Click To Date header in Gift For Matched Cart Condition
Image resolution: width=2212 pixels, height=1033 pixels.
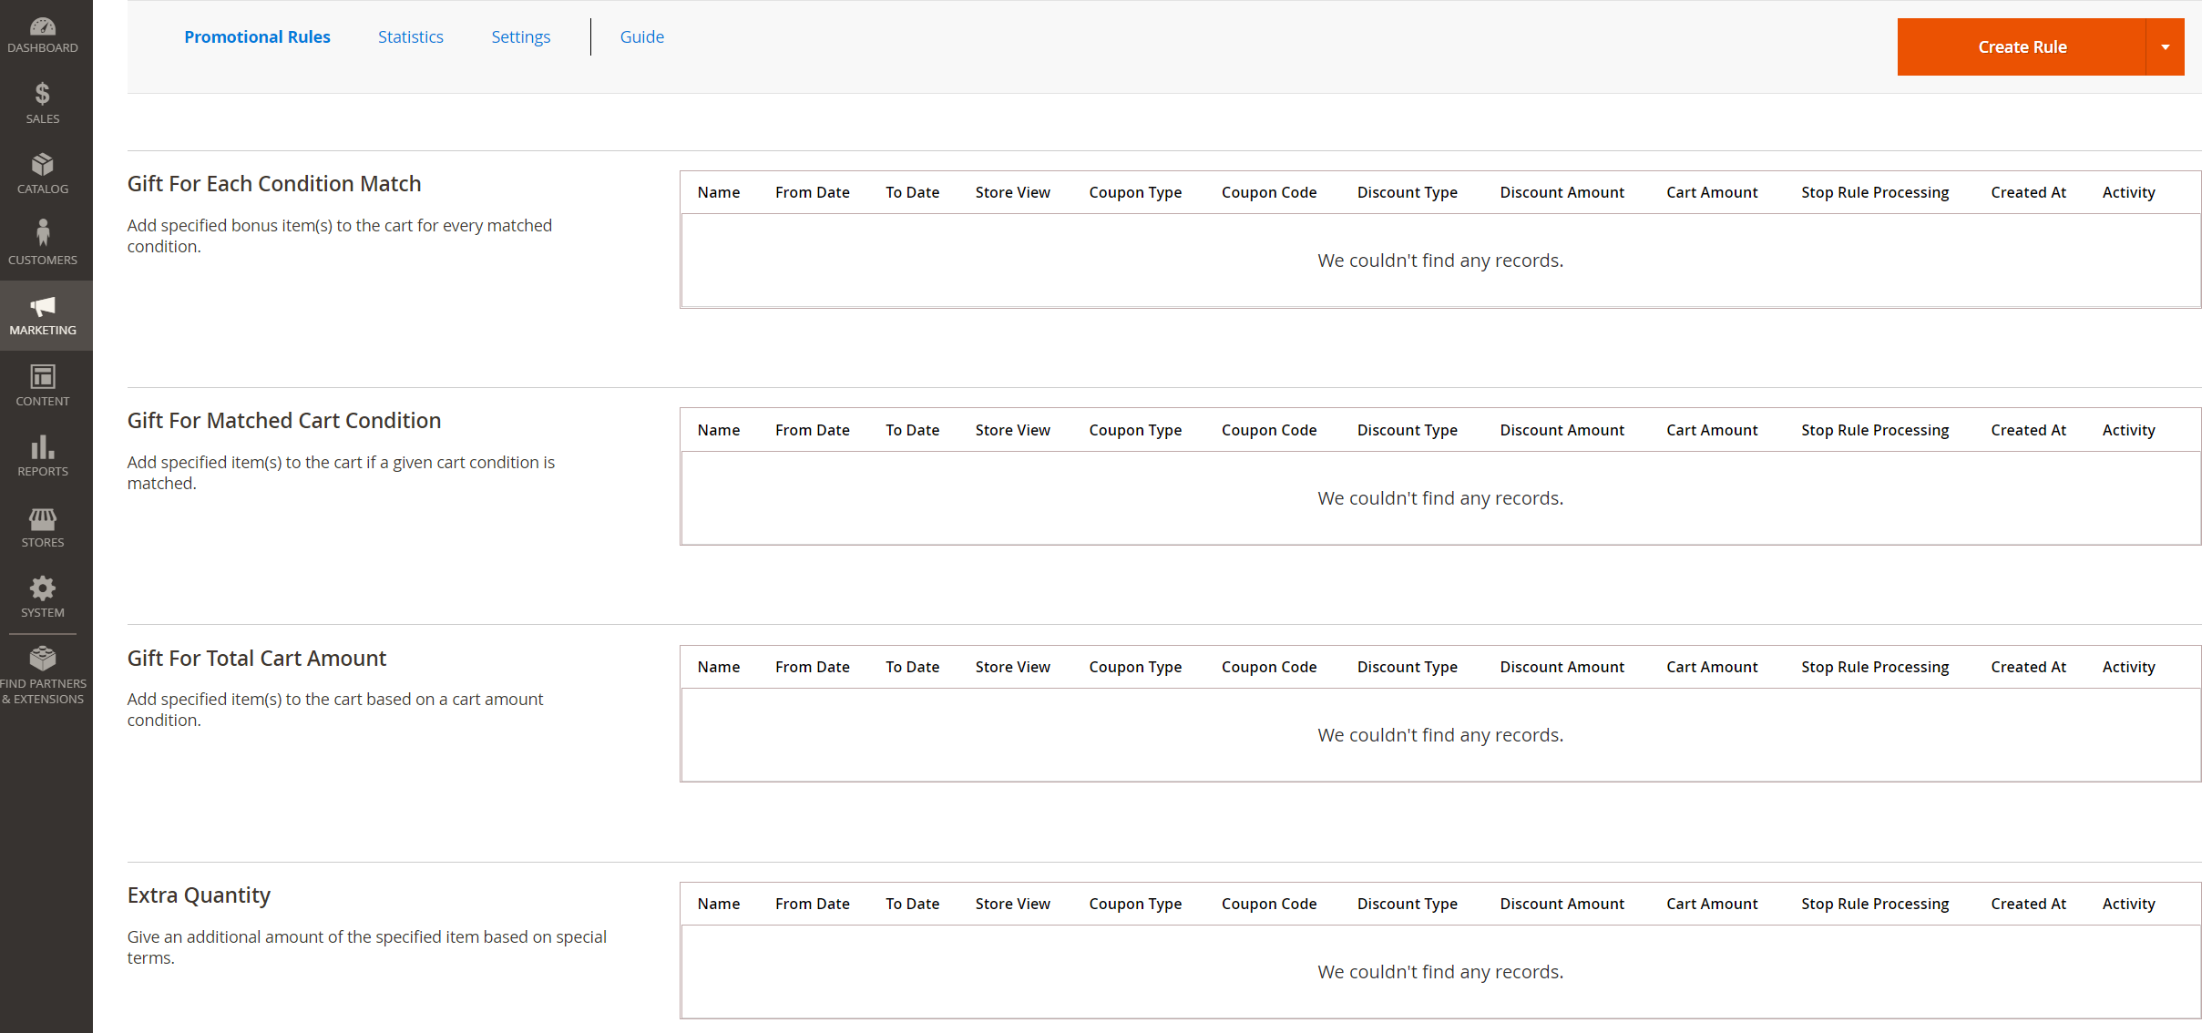(x=912, y=430)
